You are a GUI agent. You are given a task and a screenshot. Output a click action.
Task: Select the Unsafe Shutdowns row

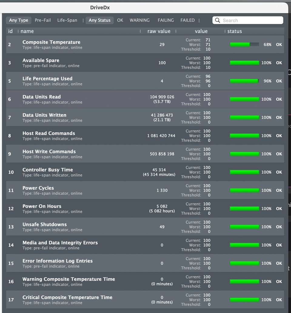[x=145, y=227]
